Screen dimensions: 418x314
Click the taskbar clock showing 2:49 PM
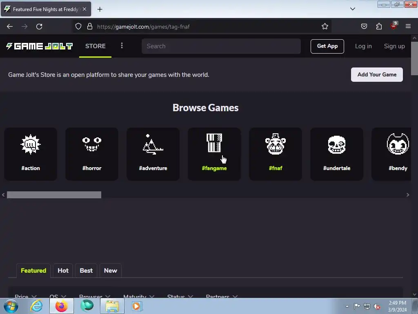[x=397, y=306]
